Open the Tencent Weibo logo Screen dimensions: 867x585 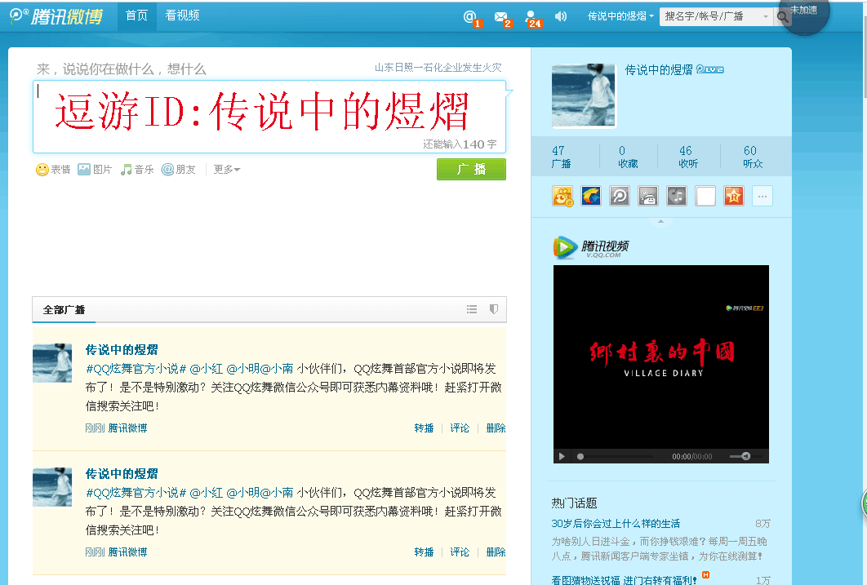coord(56,16)
